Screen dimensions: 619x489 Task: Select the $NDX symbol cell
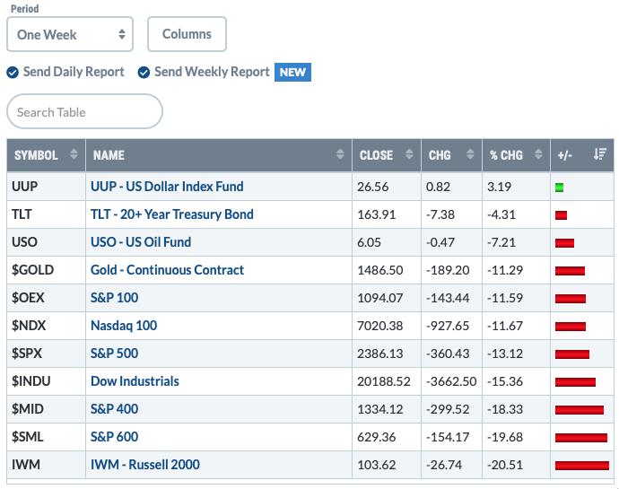[46, 326]
